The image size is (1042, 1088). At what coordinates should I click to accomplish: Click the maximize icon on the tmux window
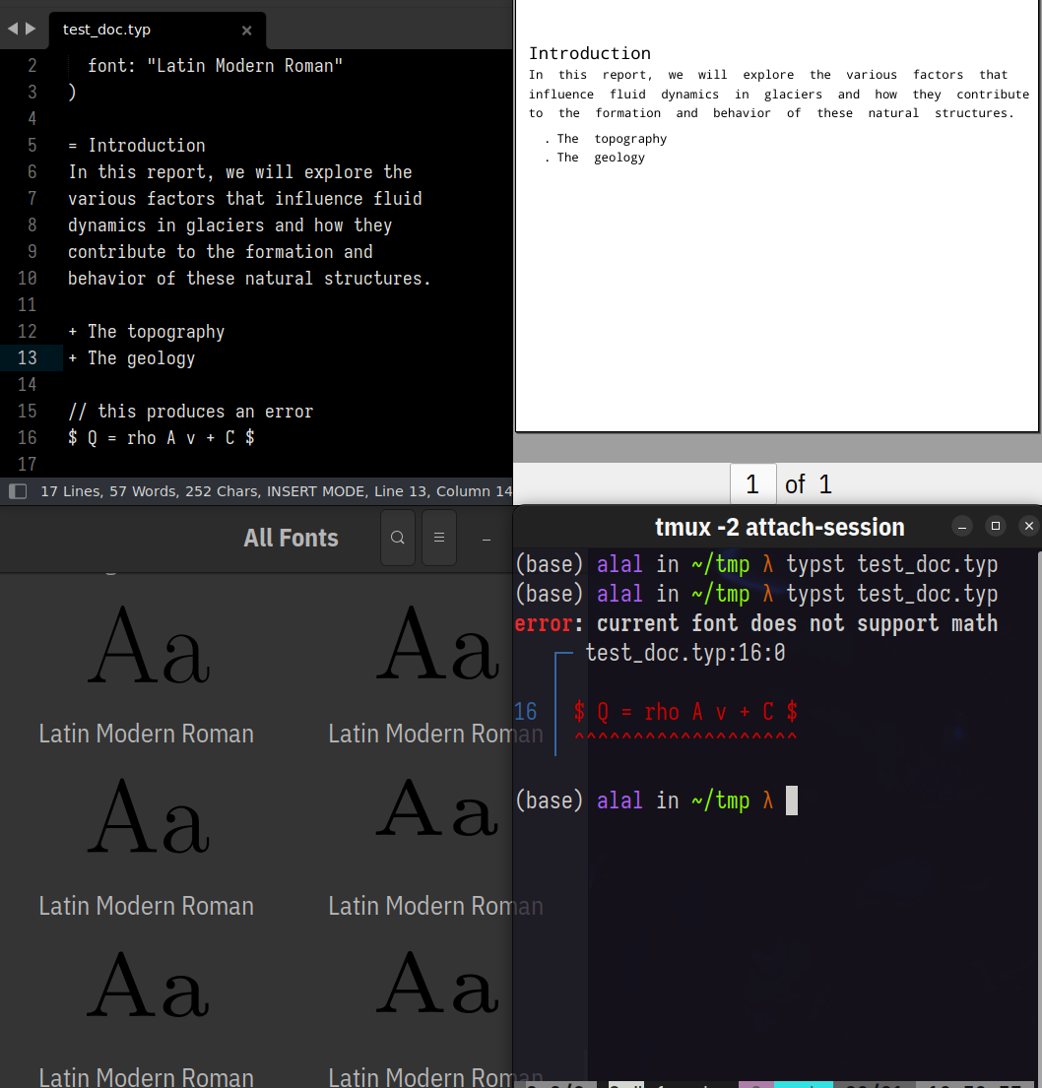996,526
